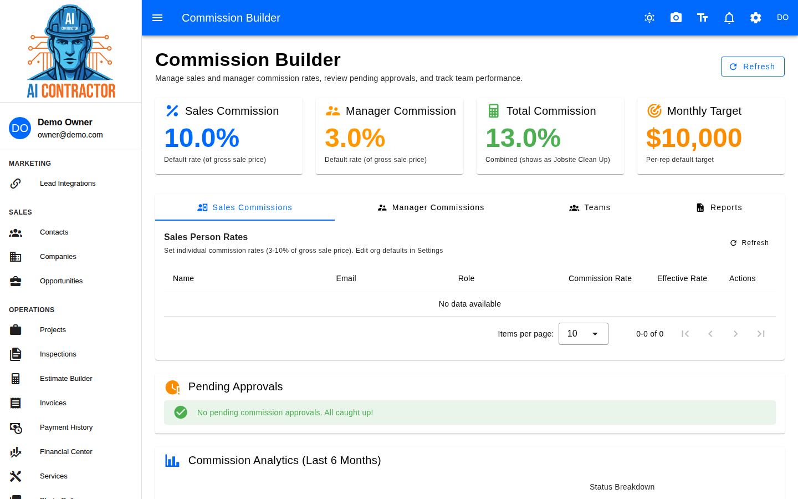Go to Payment History label
Image resolution: width=798 pixels, height=499 pixels.
66,427
